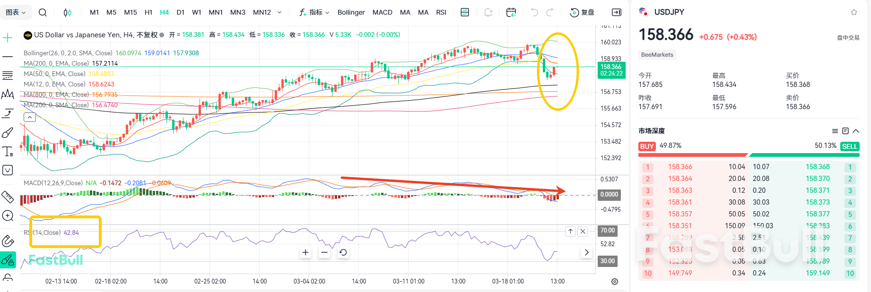
Task: Click the green SELL percentage bar
Action: (804, 155)
